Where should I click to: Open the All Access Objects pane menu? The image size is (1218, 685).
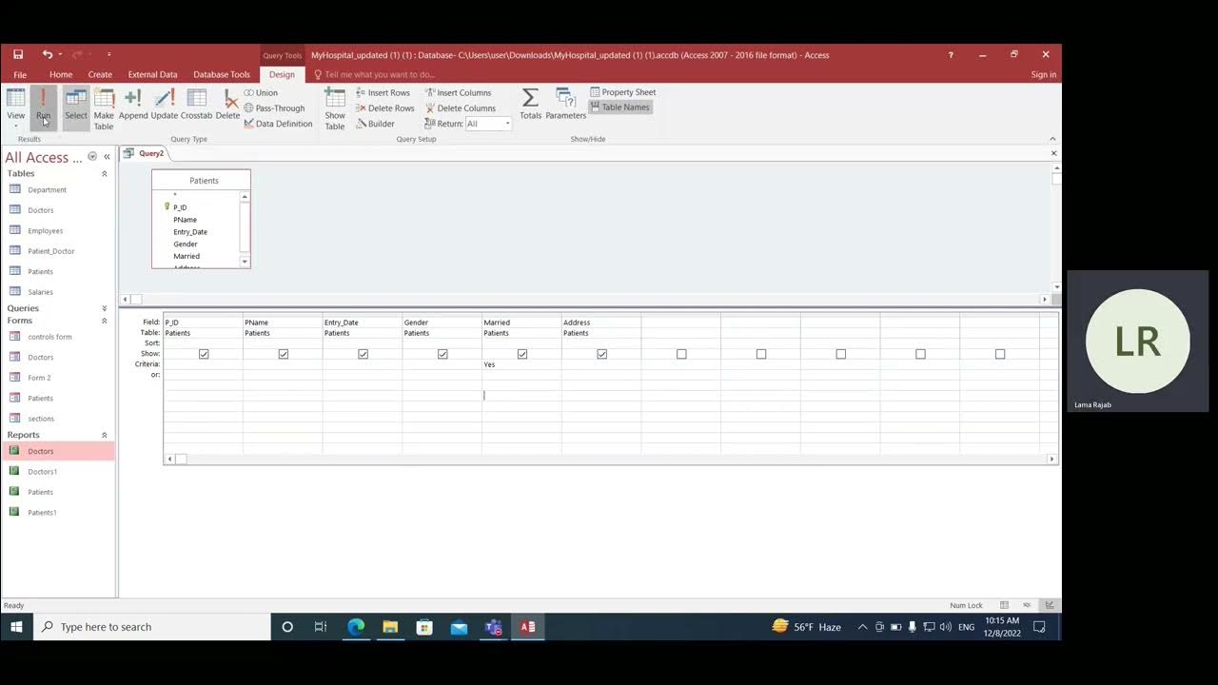point(92,157)
